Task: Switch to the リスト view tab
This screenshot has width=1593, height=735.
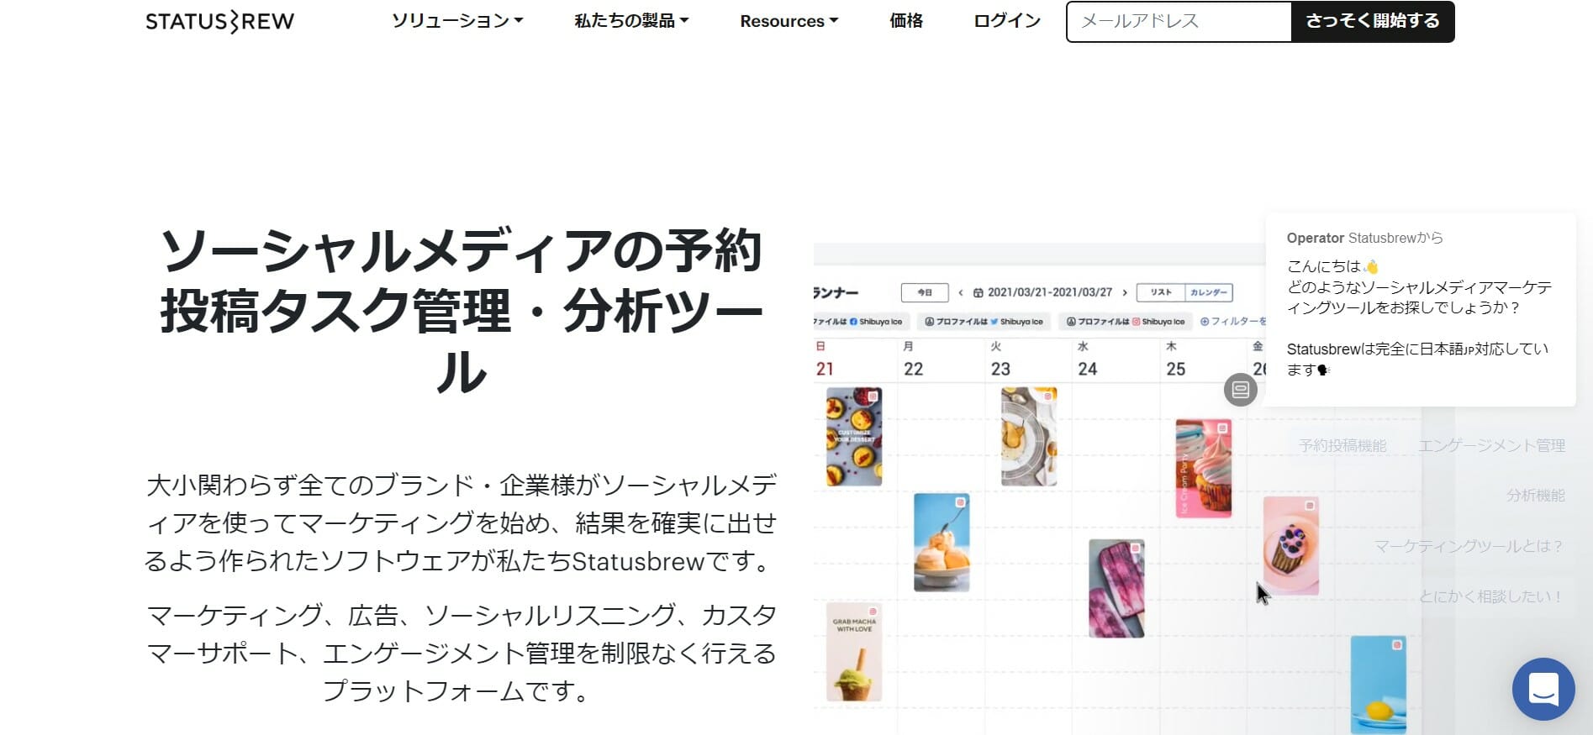Action: (1161, 292)
